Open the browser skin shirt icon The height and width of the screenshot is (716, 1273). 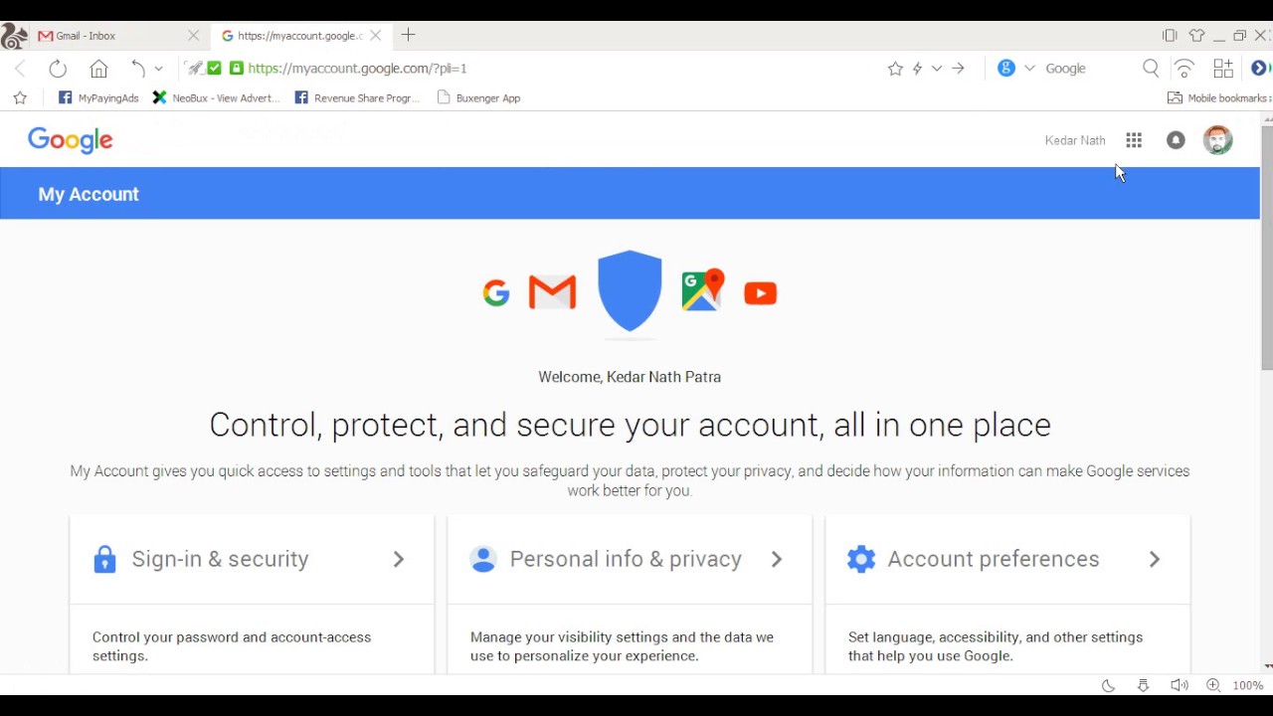(x=1196, y=36)
